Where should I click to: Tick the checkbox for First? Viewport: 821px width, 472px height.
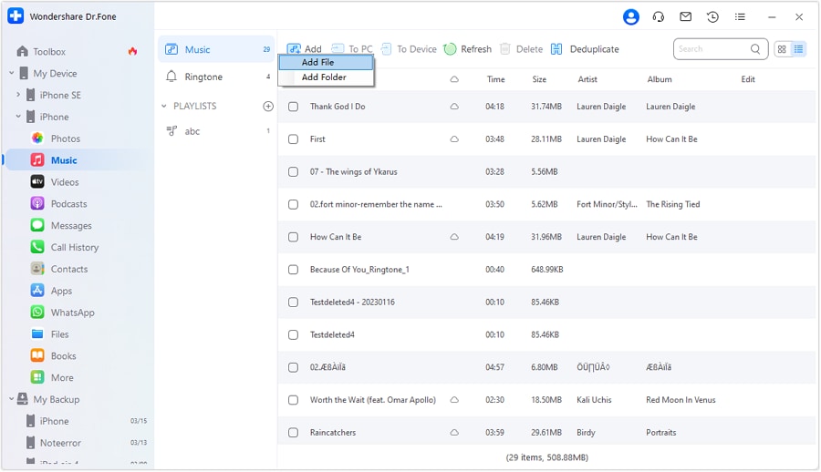tap(293, 139)
